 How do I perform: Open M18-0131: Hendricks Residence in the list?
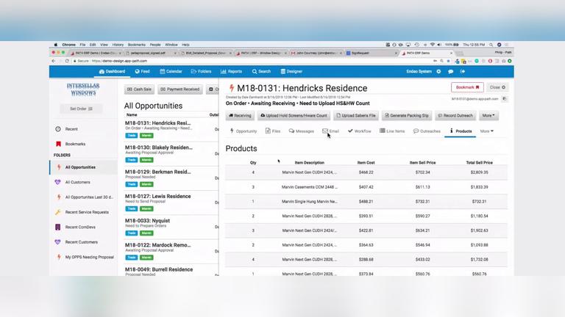pyautogui.click(x=158, y=123)
